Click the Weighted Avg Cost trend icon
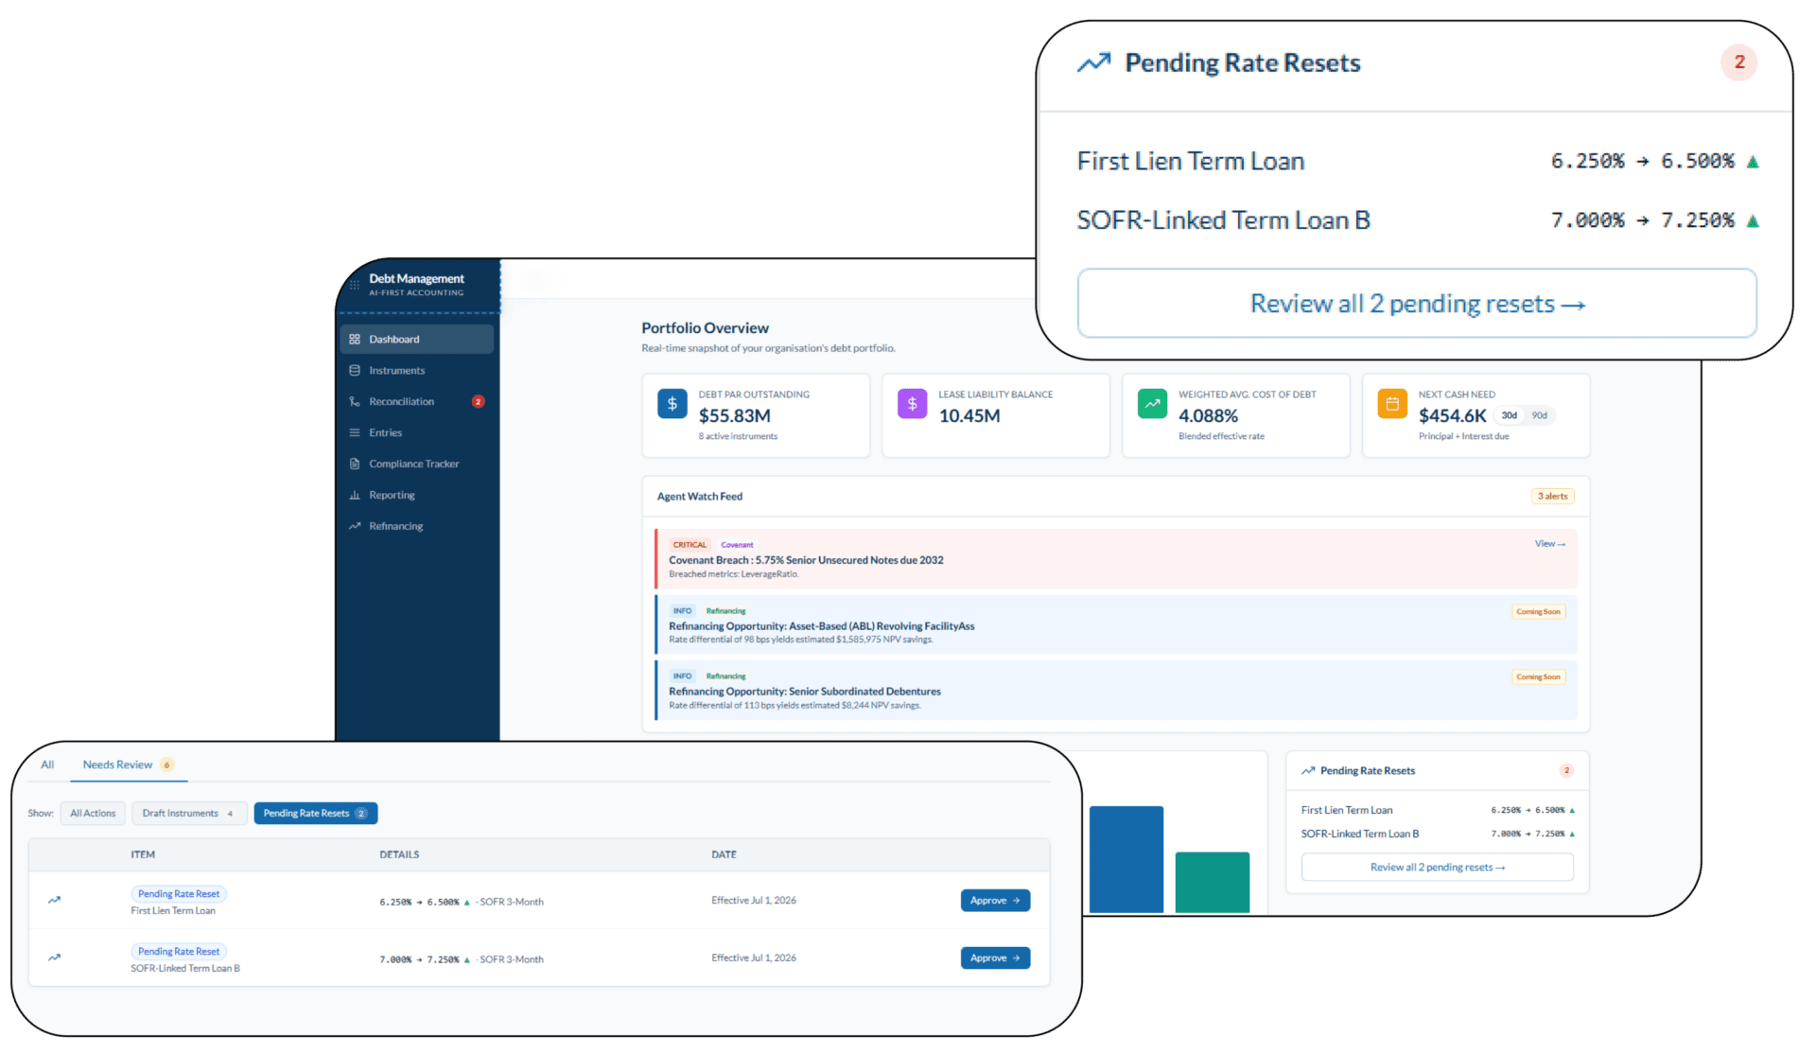This screenshot has height=1054, width=1816. pyautogui.click(x=1152, y=403)
